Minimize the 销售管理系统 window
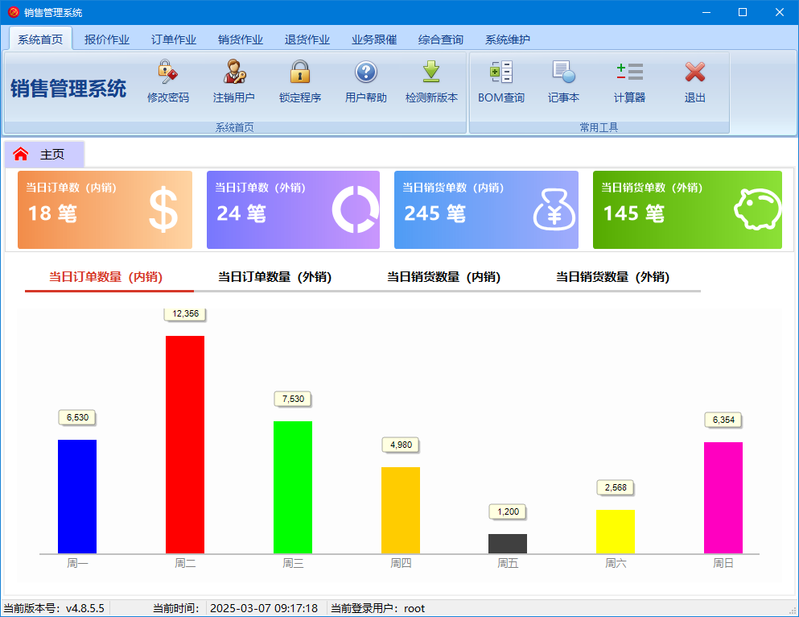 pyautogui.click(x=706, y=12)
